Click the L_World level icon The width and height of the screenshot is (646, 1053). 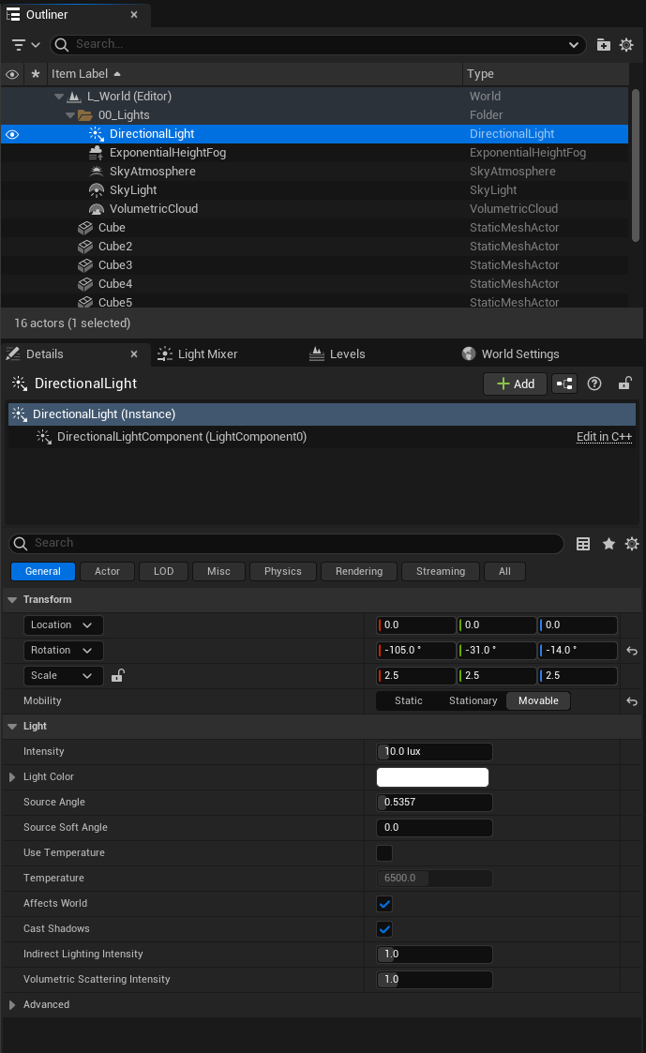tap(75, 96)
